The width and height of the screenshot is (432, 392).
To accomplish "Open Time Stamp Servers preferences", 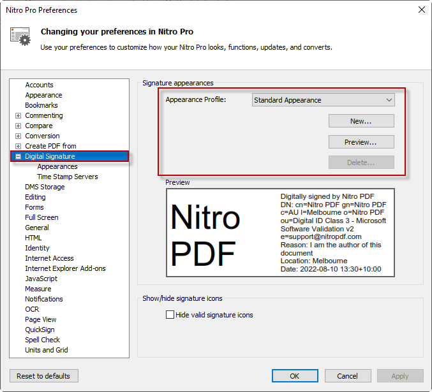I will coord(67,177).
